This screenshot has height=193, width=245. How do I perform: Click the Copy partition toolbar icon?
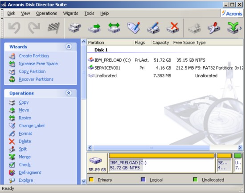(75, 28)
